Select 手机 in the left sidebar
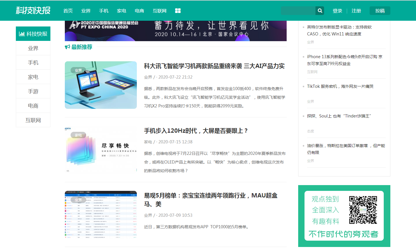The width and height of the screenshot is (416, 249). pos(33,62)
